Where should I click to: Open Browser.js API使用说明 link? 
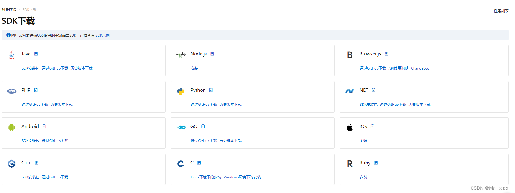(x=399, y=68)
